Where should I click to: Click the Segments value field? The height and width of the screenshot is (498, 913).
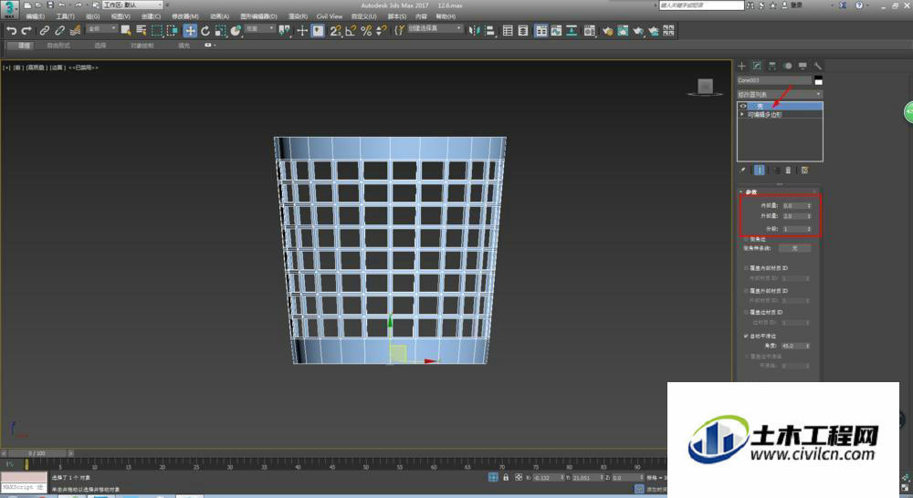tap(793, 229)
